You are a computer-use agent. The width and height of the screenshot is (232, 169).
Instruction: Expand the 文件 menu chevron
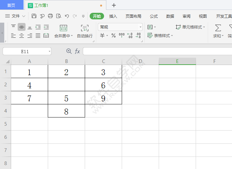[24, 16]
